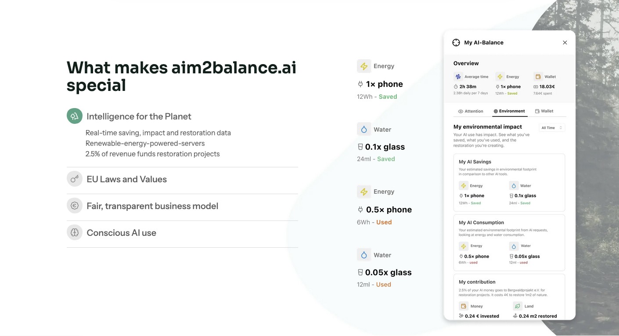Click the 0.24 m2 restored value
The height and width of the screenshot is (336, 619).
point(538,316)
